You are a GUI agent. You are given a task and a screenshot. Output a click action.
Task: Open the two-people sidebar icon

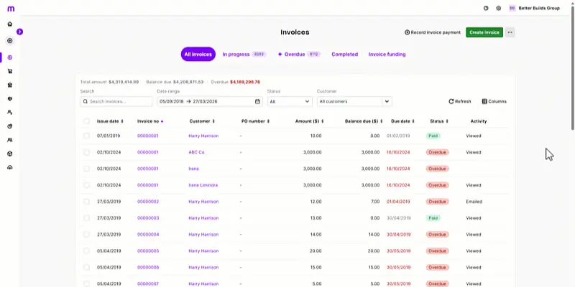coord(10,140)
